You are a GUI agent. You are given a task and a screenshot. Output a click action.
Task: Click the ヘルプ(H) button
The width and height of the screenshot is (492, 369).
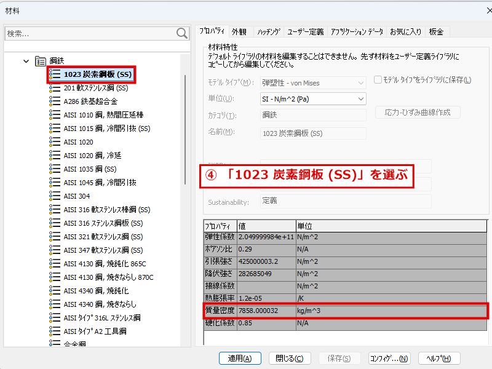tap(438, 359)
